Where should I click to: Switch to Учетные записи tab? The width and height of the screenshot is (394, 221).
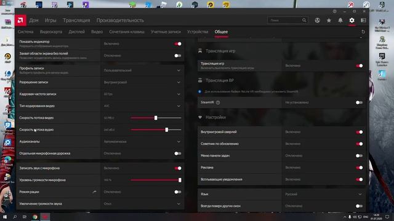pos(166,32)
